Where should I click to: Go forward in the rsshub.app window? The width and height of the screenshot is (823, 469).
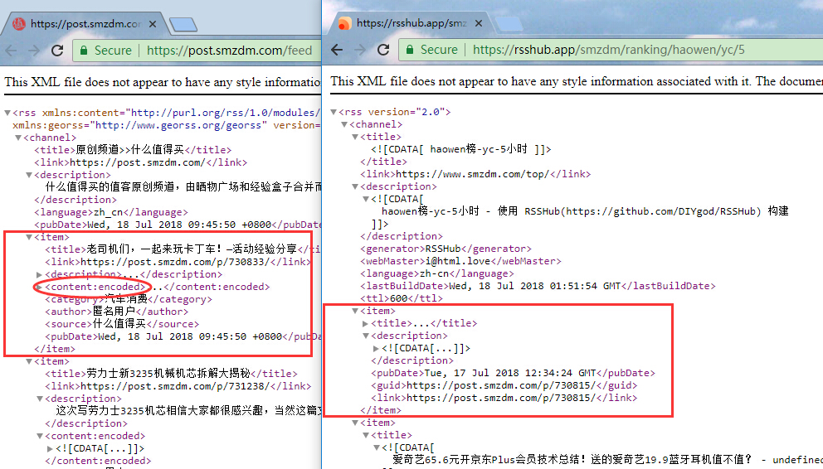click(x=360, y=50)
